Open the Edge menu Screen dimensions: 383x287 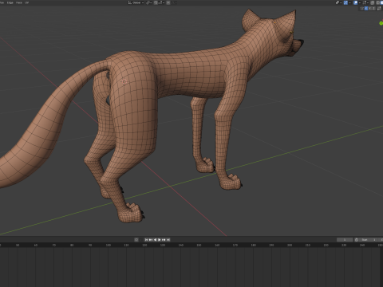pyautogui.click(x=10, y=2)
